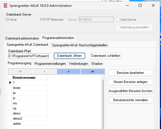Select user row 'demo2'
161x129 pixels.
click(30, 118)
